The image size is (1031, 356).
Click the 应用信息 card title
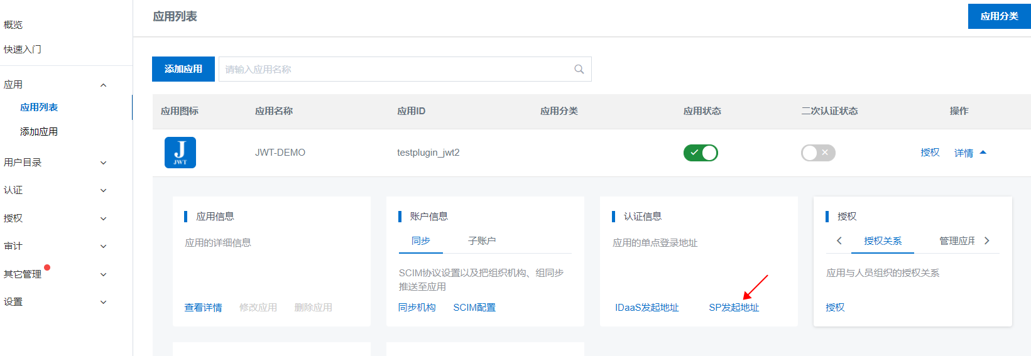pos(215,217)
